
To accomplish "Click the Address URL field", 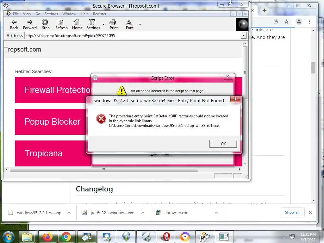I will tap(133, 35).
